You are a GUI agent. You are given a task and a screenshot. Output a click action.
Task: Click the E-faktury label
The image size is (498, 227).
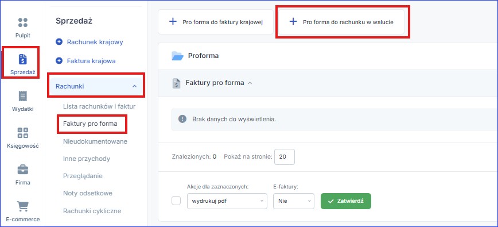coord(286,187)
